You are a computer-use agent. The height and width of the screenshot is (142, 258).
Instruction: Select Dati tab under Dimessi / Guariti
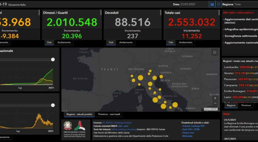tap(49, 42)
